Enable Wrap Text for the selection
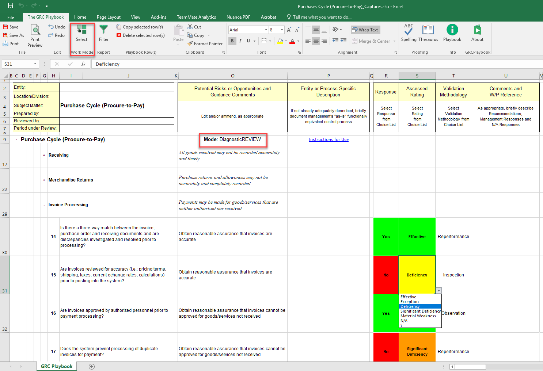This screenshot has height=371, width=543. 365,30
